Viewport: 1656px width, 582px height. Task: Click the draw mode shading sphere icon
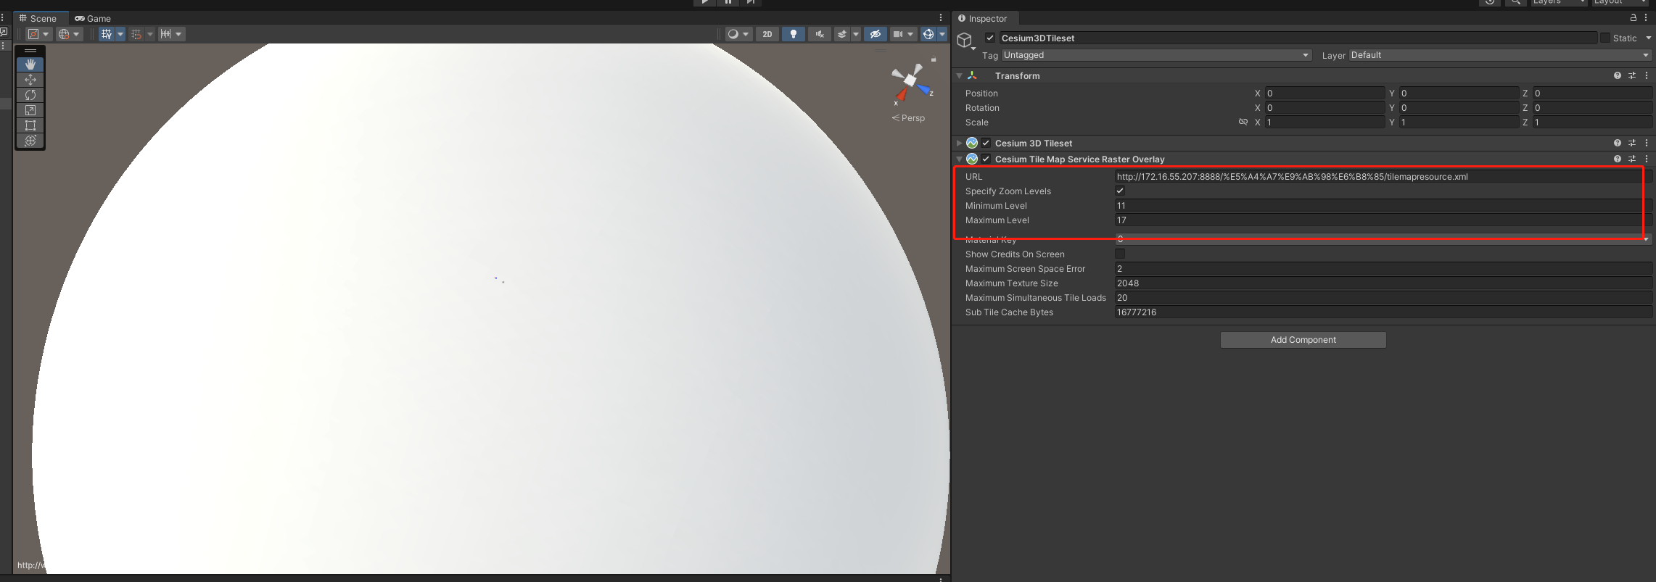pyautogui.click(x=733, y=34)
